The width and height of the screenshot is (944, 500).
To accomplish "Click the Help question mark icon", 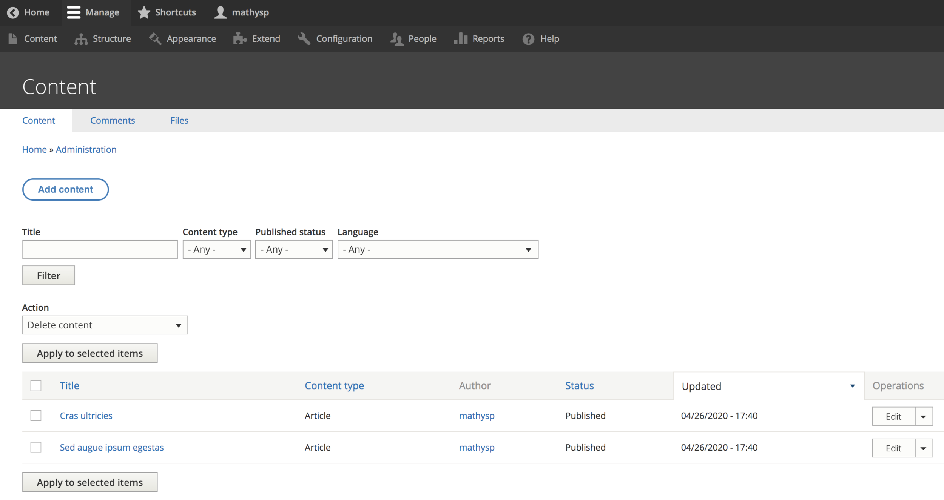I will click(x=528, y=39).
